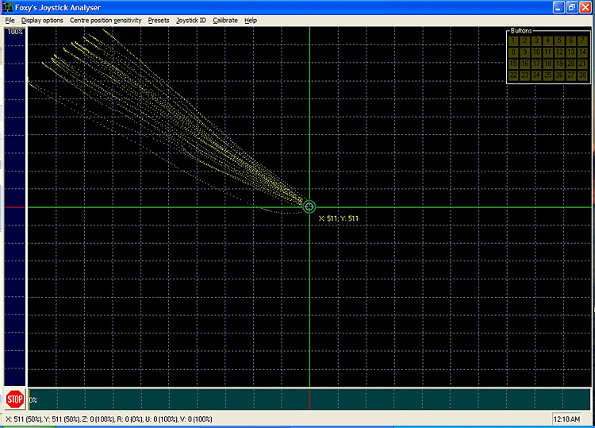Viewport: 595px width, 428px height.
Task: Click button indicator 23
Action: (525, 76)
